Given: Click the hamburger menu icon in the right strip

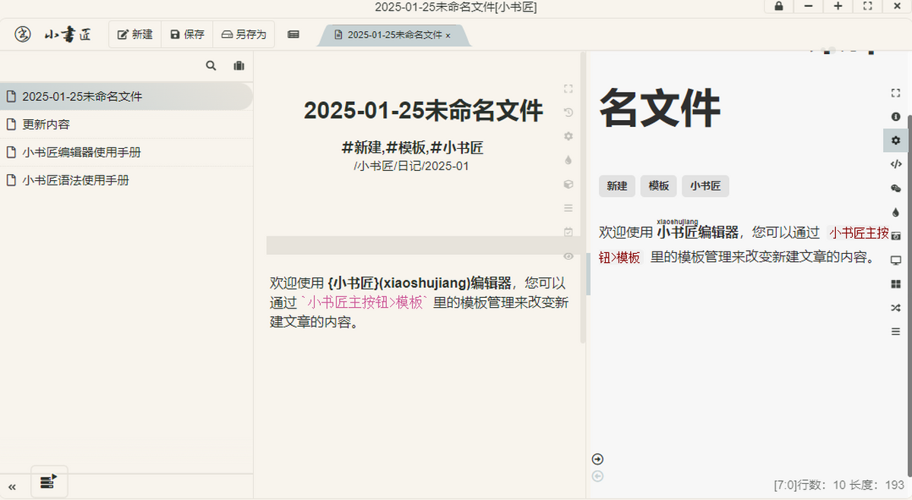Looking at the screenshot, I should click(x=895, y=331).
